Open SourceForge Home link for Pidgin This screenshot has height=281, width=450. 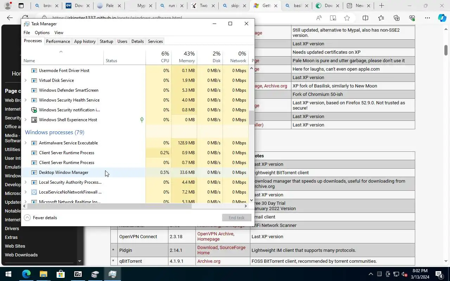click(x=221, y=250)
